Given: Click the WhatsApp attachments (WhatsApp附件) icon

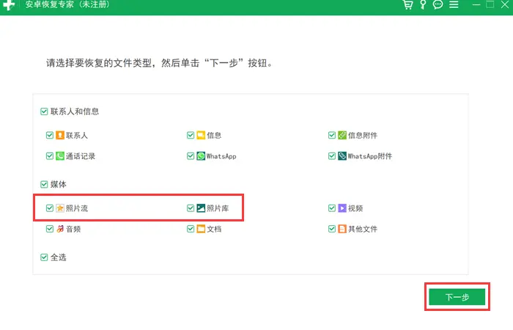Looking at the screenshot, I should pyautogui.click(x=342, y=155).
